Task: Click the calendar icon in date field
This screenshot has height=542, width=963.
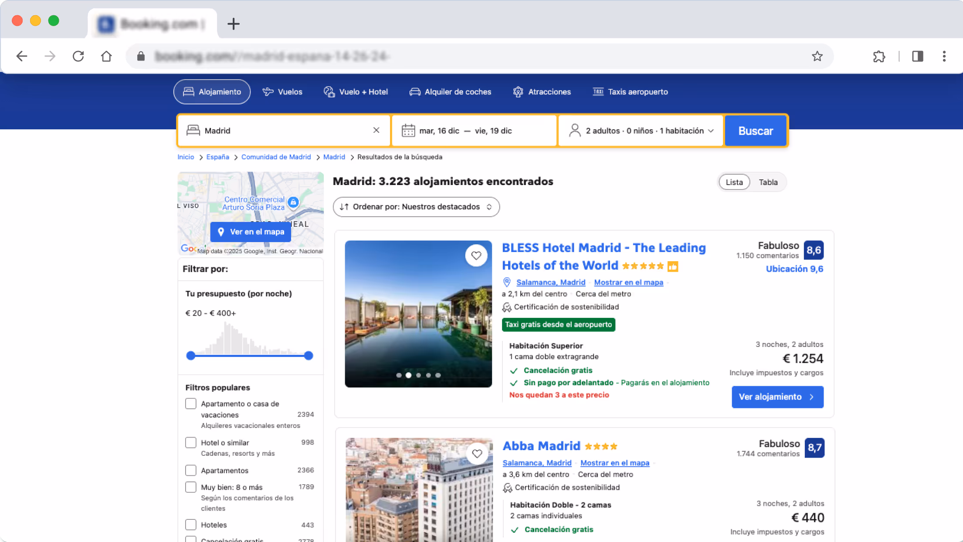Action: (x=408, y=130)
